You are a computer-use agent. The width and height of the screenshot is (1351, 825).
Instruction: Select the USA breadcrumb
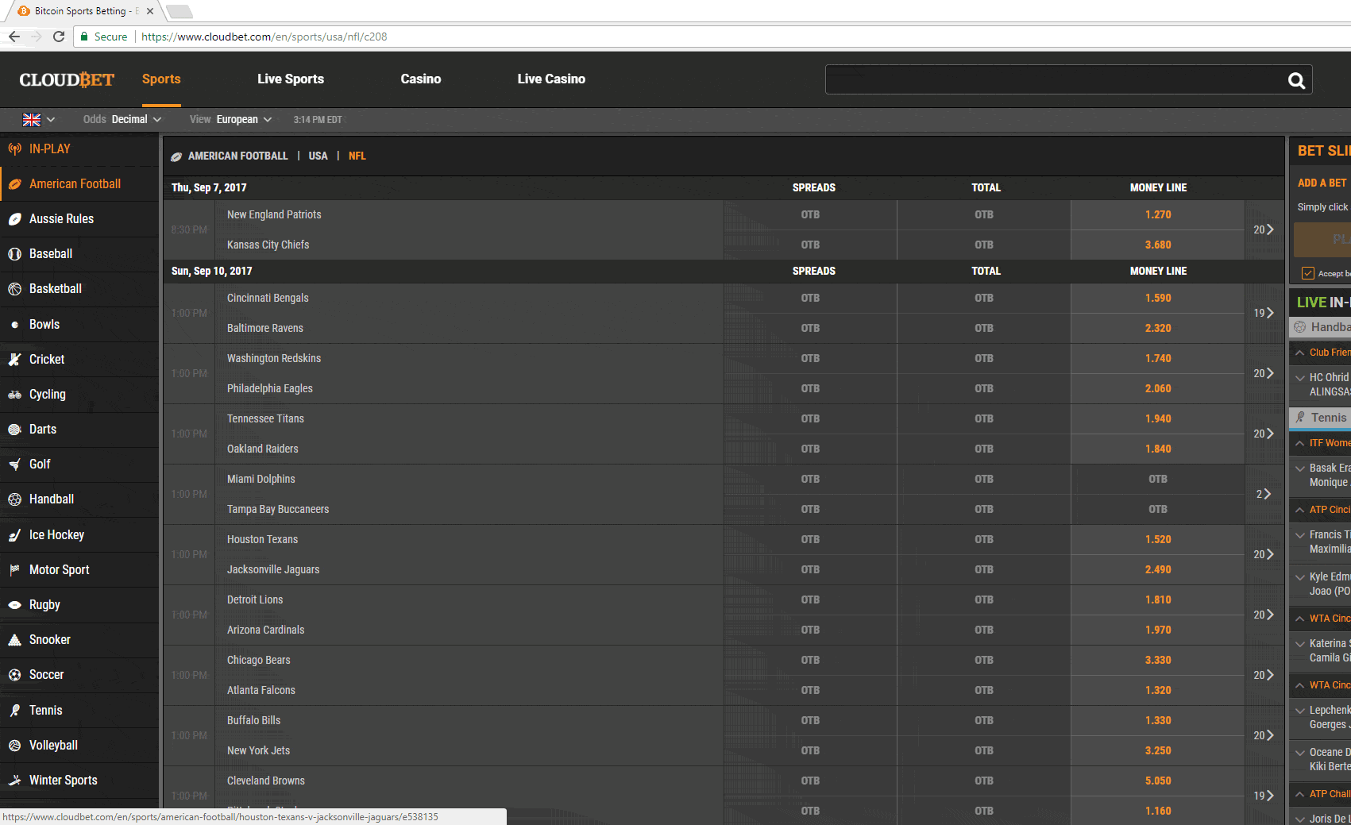click(x=318, y=156)
